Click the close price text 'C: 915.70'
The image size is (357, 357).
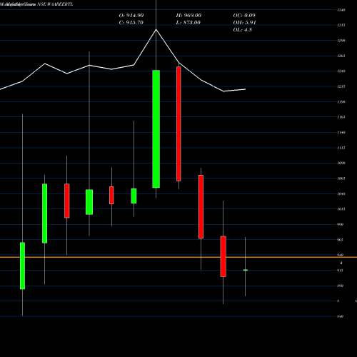131,23
